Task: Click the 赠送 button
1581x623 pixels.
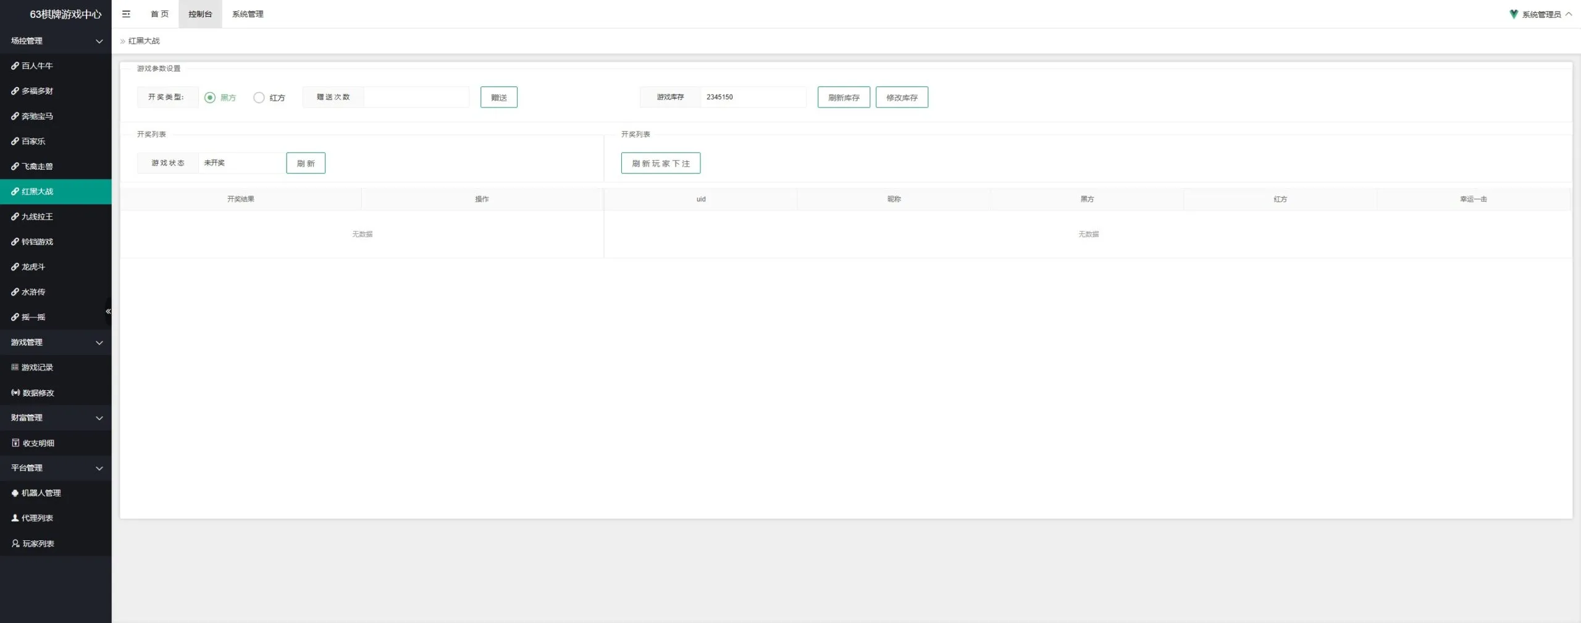Action: tap(499, 98)
